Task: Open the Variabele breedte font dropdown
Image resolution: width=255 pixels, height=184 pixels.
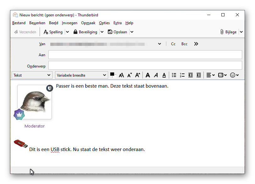Action: tap(81, 75)
